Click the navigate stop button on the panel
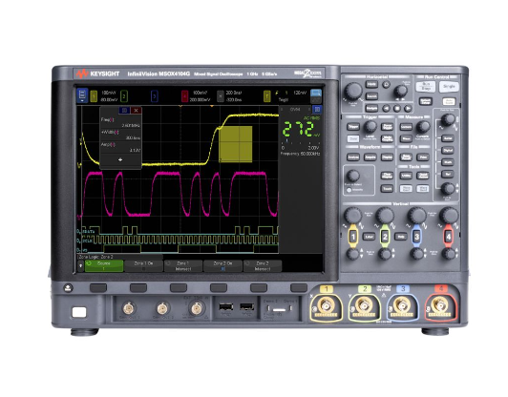Image resolution: width=508 pixels, height=397 pixels. point(397,109)
